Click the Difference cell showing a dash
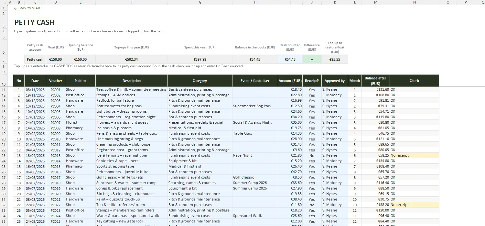The image size is (485, 226). (312, 59)
